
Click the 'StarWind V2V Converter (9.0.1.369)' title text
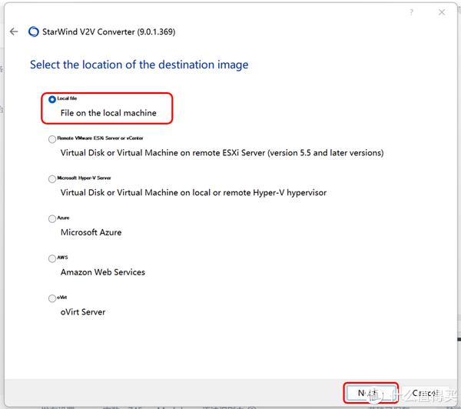(109, 32)
